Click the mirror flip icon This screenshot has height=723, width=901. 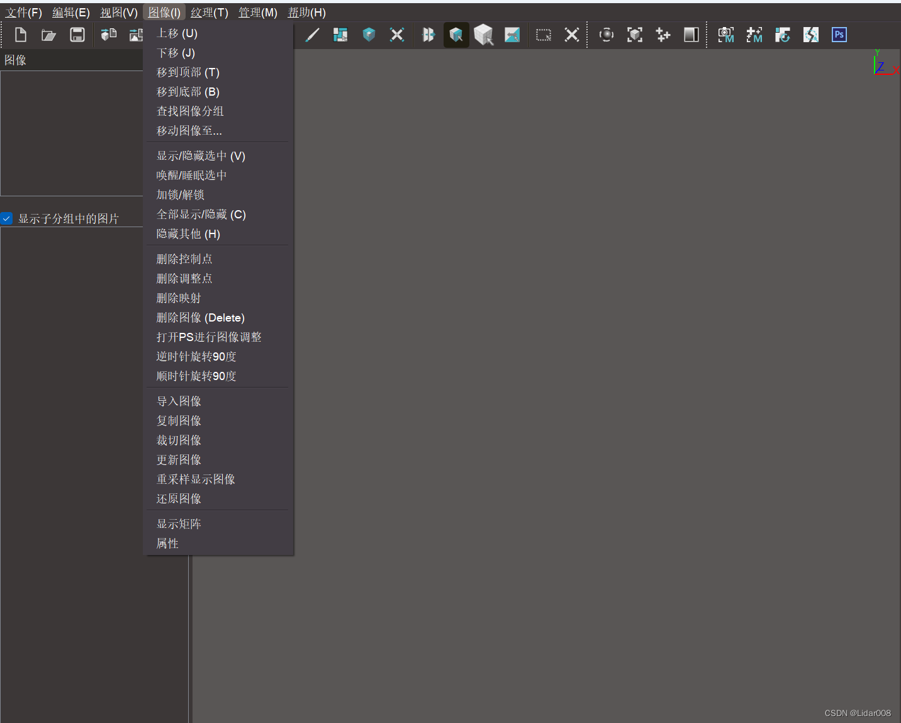428,35
